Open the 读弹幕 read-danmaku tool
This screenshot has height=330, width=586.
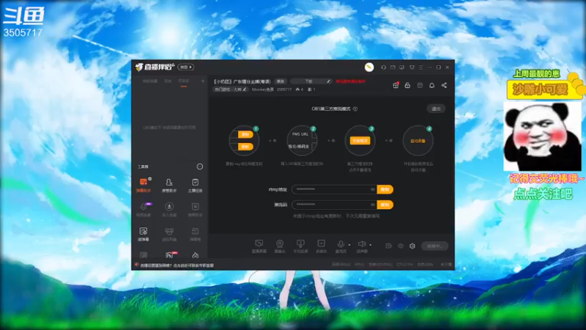coord(143,234)
